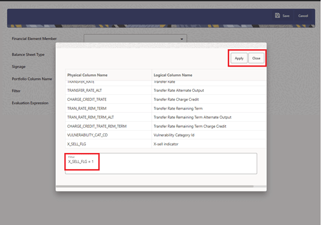
Task: Click the Balance Sheet Type label
Action: pyautogui.click(x=28, y=55)
